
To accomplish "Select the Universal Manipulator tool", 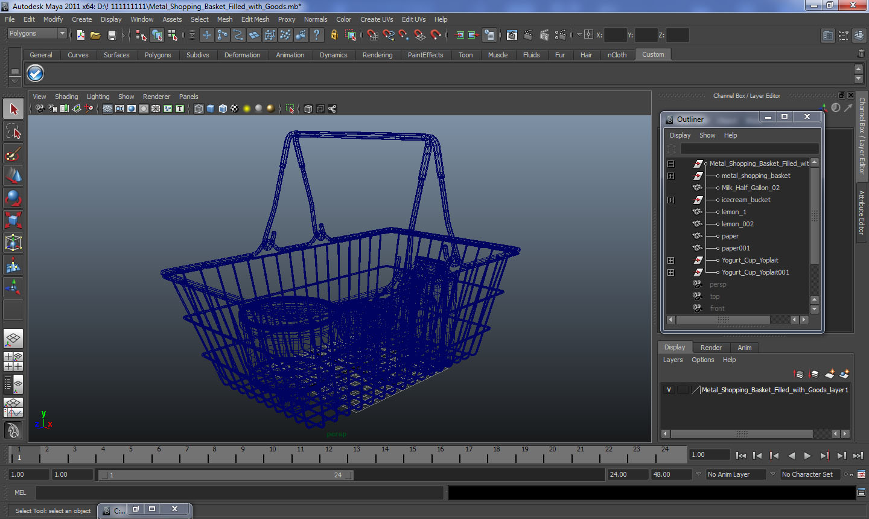I will (13, 243).
